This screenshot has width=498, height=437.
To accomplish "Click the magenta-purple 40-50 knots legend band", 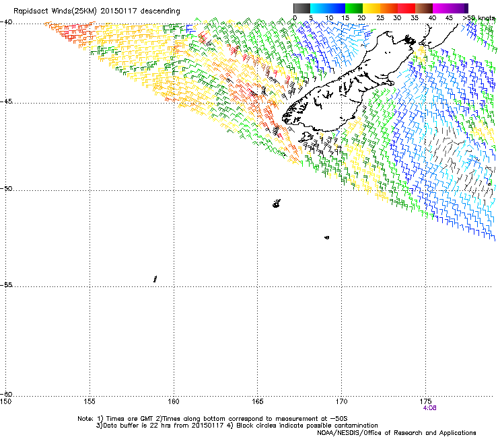I will pos(450,8).
